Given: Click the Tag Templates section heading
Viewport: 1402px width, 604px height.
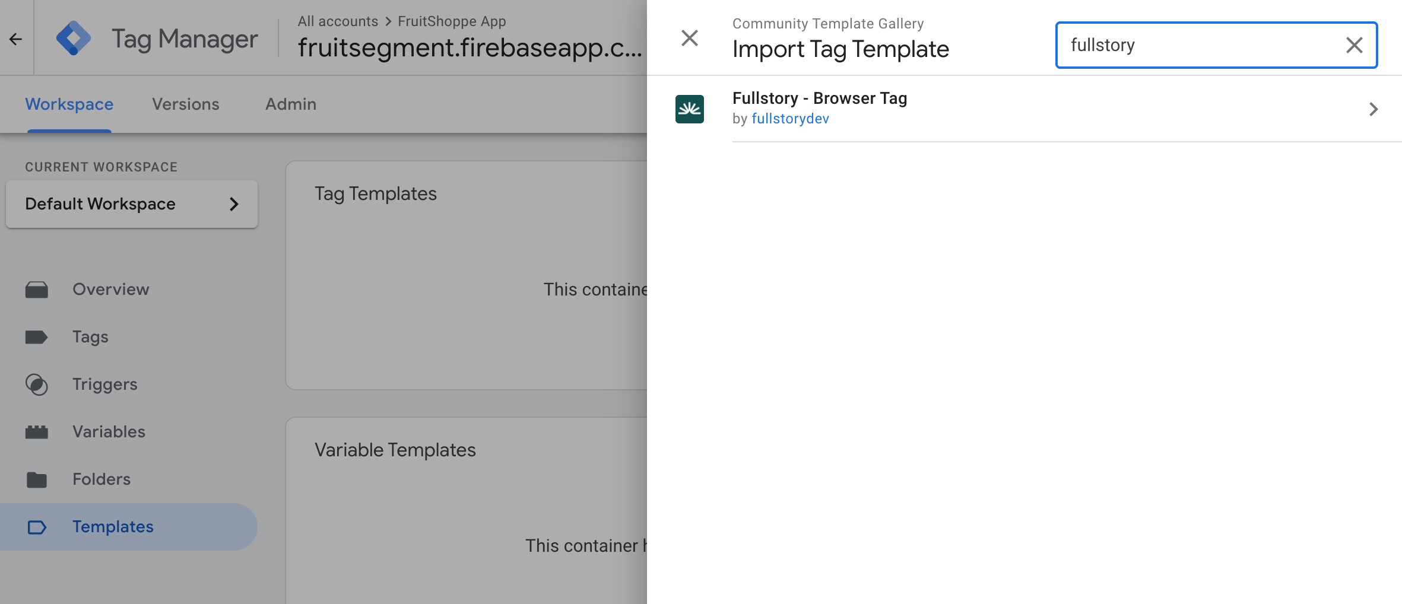Looking at the screenshot, I should [376, 194].
